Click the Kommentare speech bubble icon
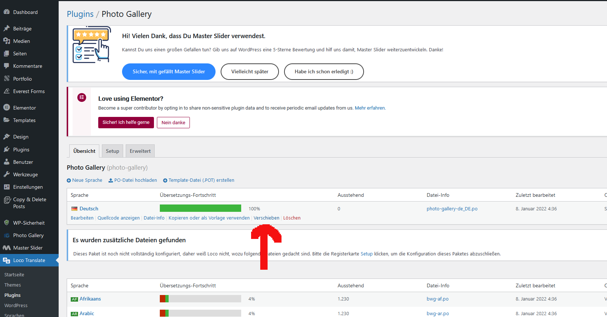 pyautogui.click(x=7, y=66)
